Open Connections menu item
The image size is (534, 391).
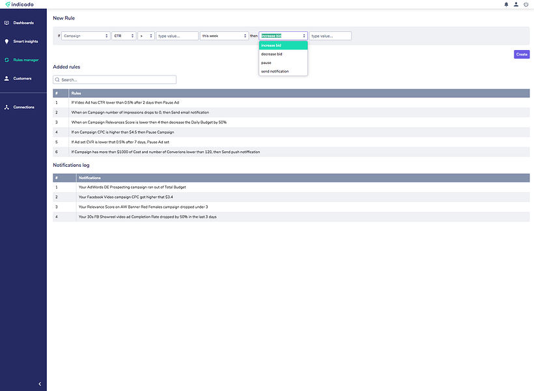[24, 107]
